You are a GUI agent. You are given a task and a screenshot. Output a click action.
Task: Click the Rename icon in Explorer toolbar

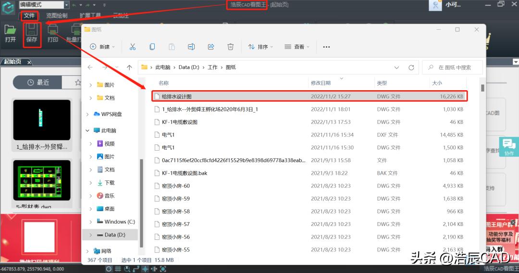[191, 47]
